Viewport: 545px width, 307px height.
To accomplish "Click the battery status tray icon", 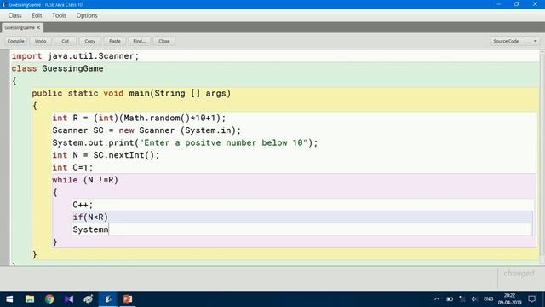I will pos(450,299).
